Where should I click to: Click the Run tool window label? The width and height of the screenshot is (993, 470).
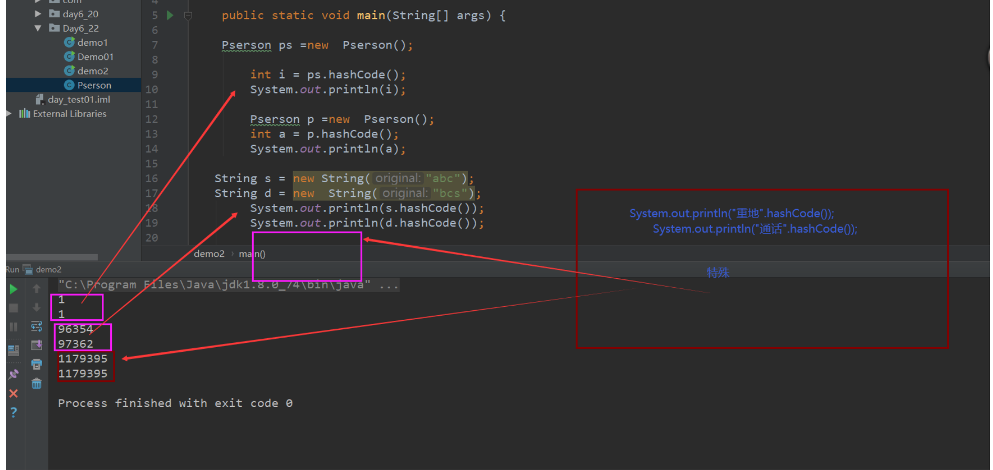pos(13,269)
